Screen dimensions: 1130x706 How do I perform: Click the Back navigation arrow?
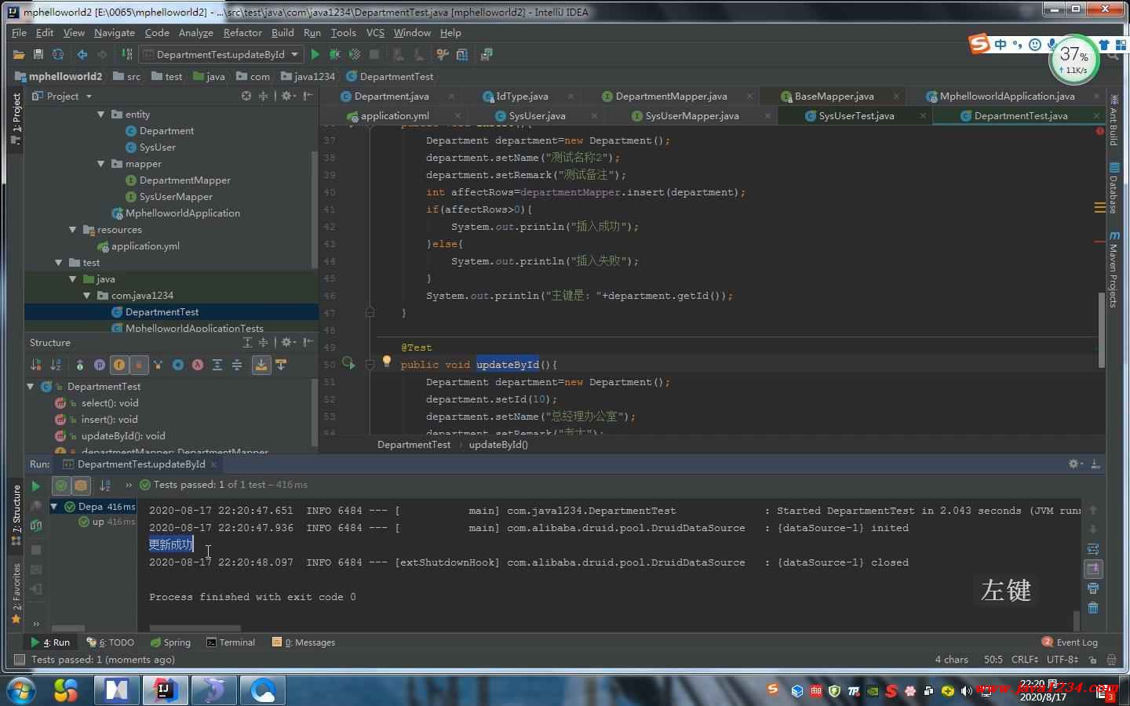pos(82,54)
